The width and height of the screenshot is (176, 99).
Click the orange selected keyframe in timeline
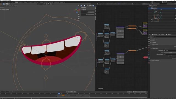tap(63, 95)
